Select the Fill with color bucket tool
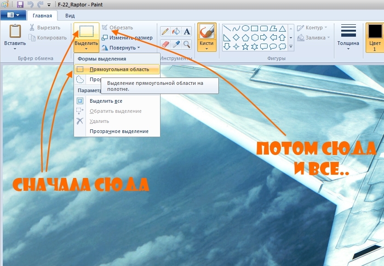The height and width of the screenshot is (266, 384). pos(176,32)
